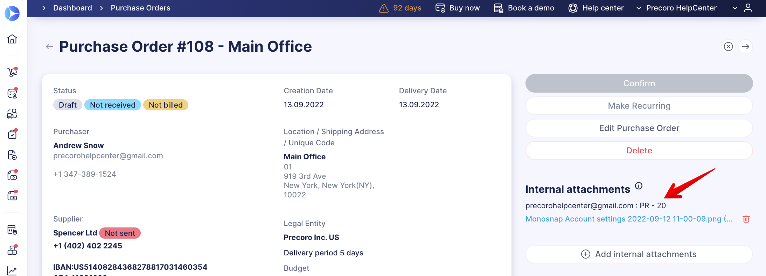
Task: Expand the chevron before Dashboard breadcrumb
Action: click(44, 8)
